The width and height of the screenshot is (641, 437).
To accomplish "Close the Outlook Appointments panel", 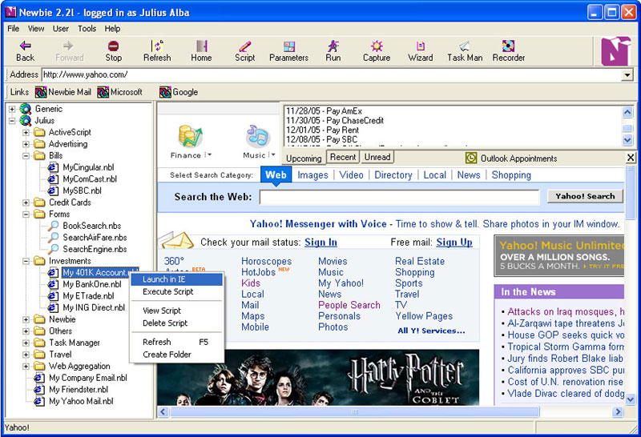I will click(x=631, y=158).
